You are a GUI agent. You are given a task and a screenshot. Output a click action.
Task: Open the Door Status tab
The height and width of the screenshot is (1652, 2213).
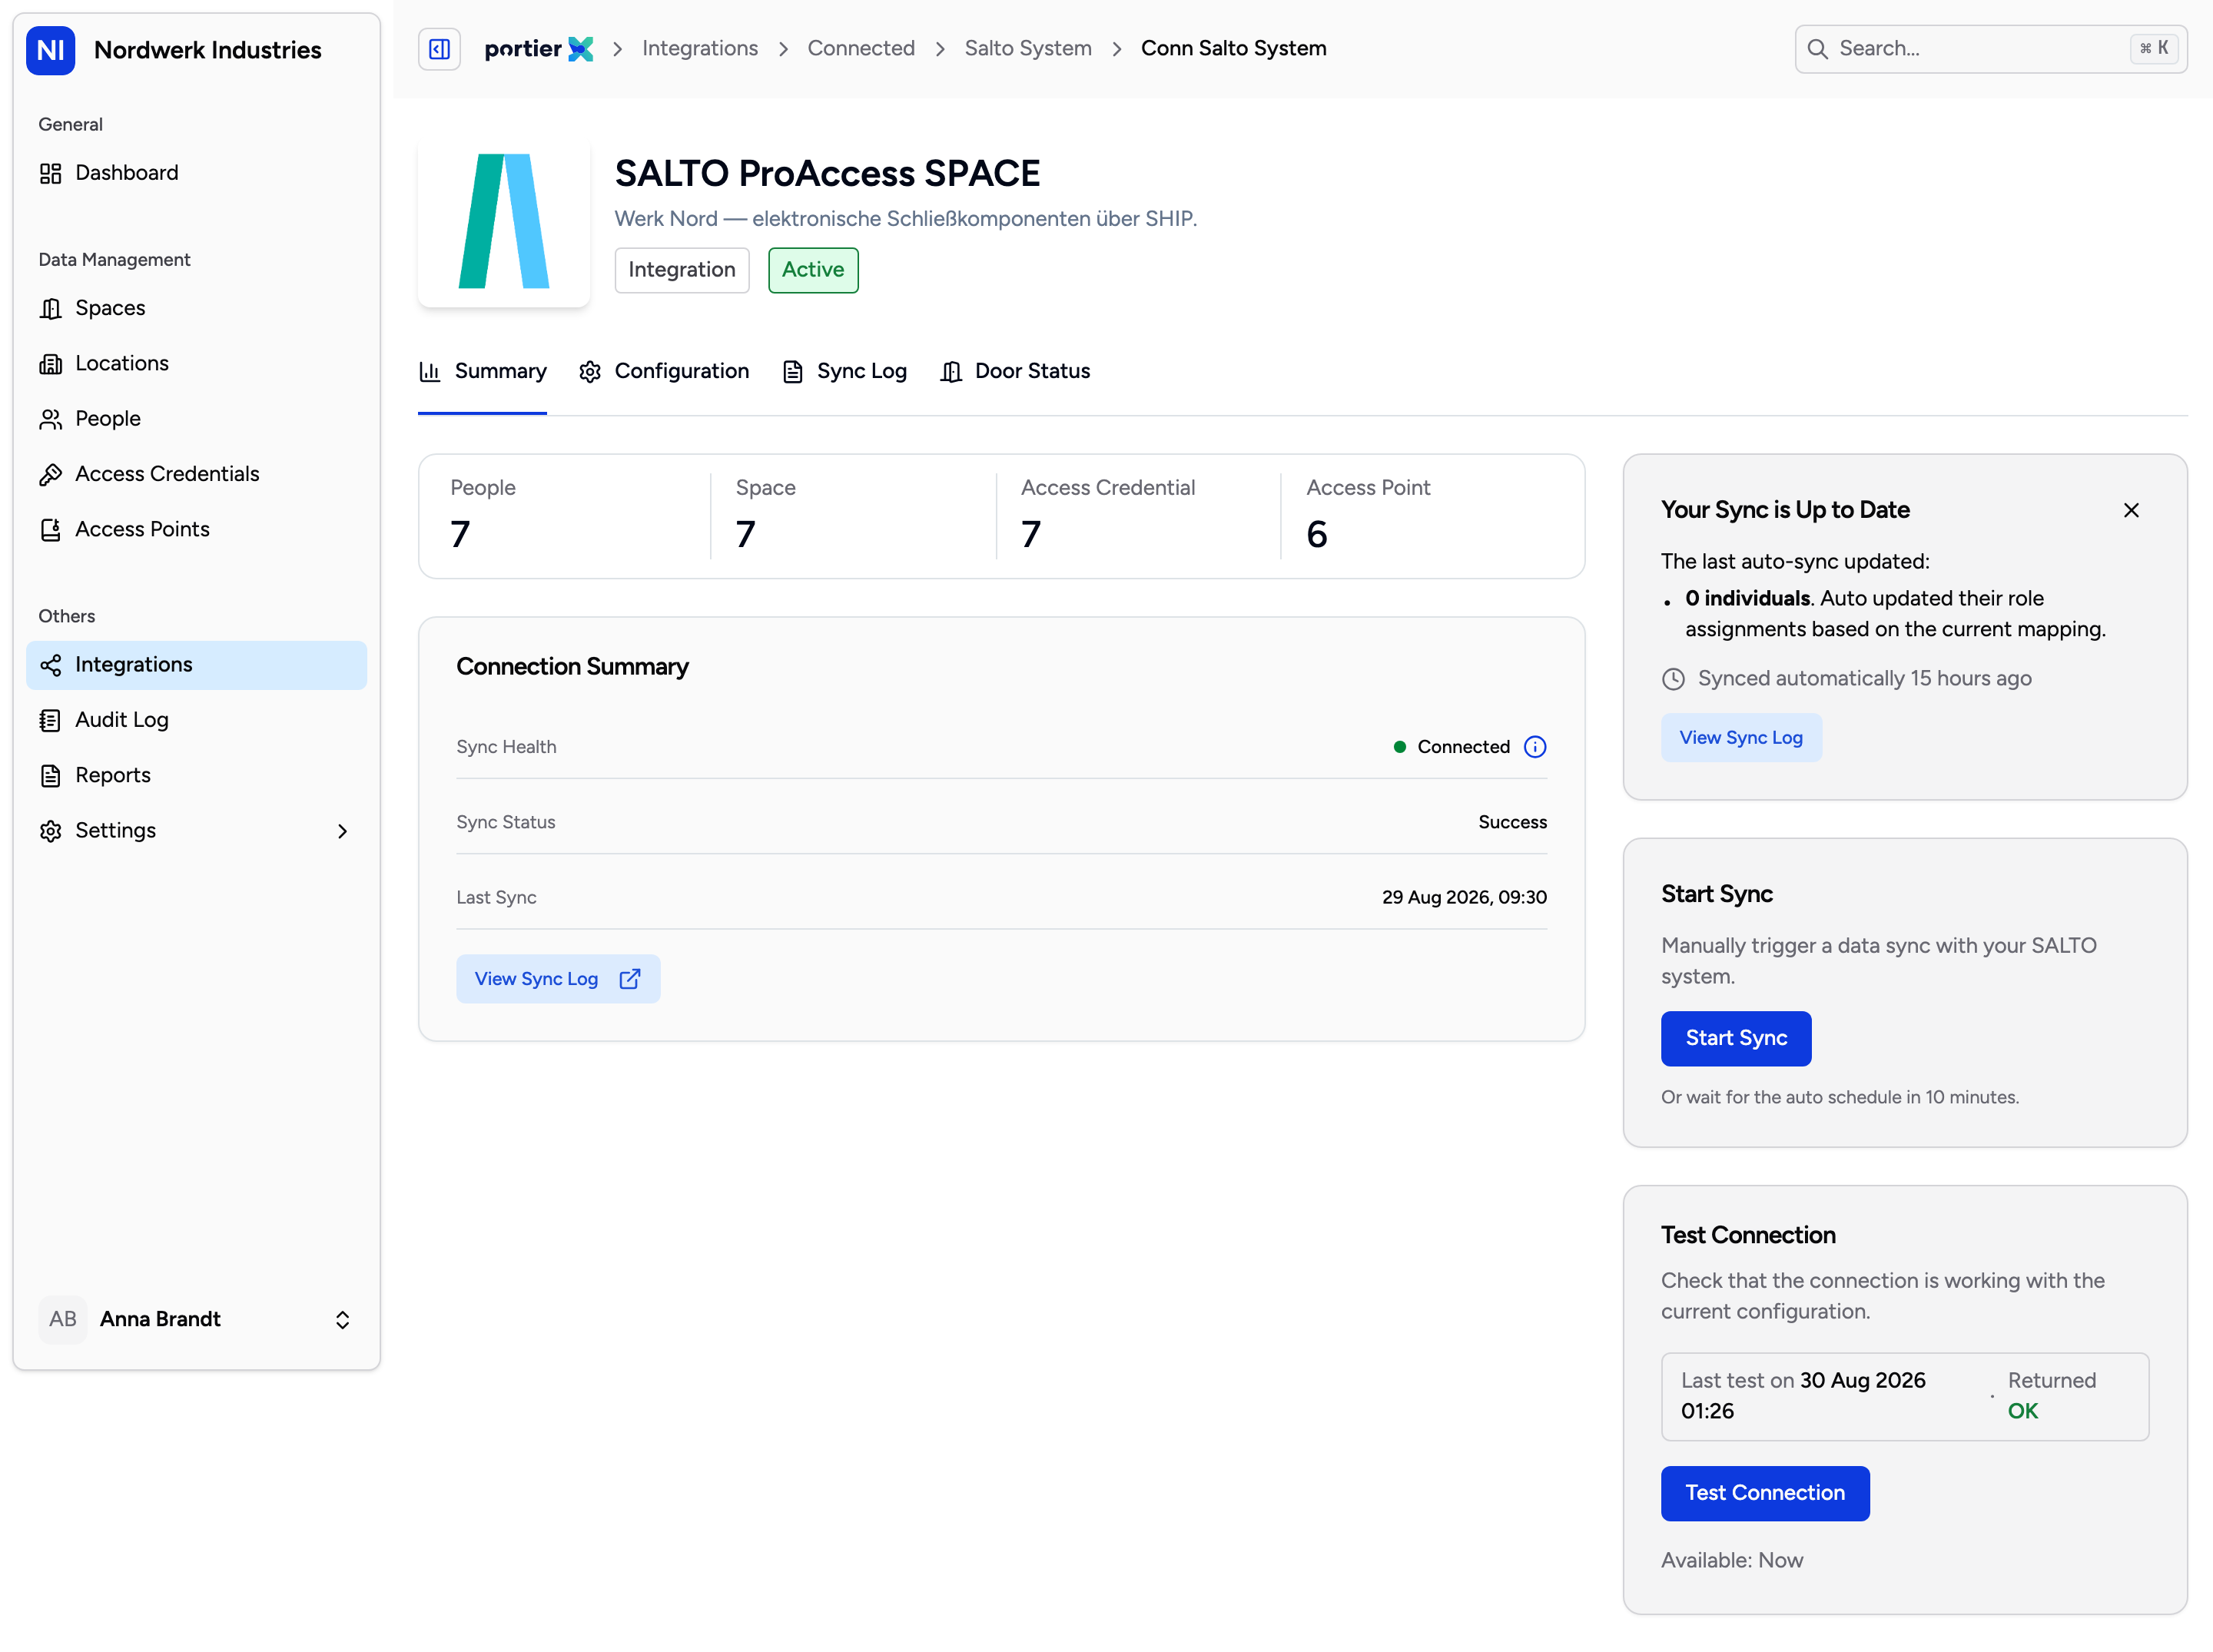[1015, 372]
